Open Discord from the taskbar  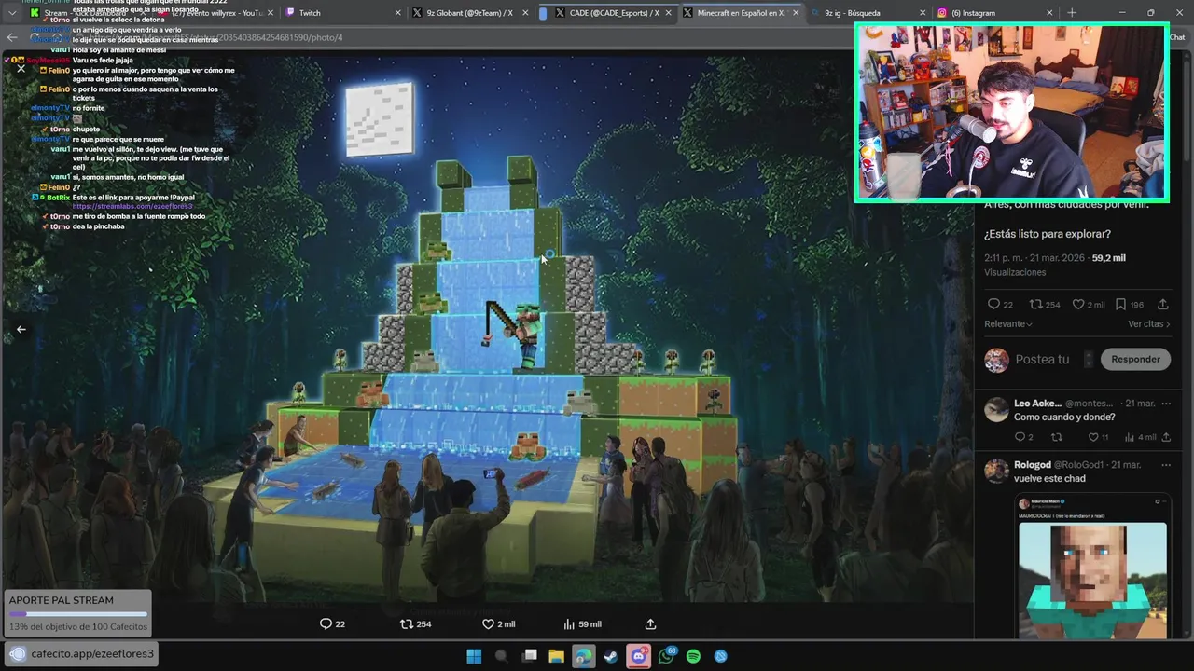[x=638, y=656]
